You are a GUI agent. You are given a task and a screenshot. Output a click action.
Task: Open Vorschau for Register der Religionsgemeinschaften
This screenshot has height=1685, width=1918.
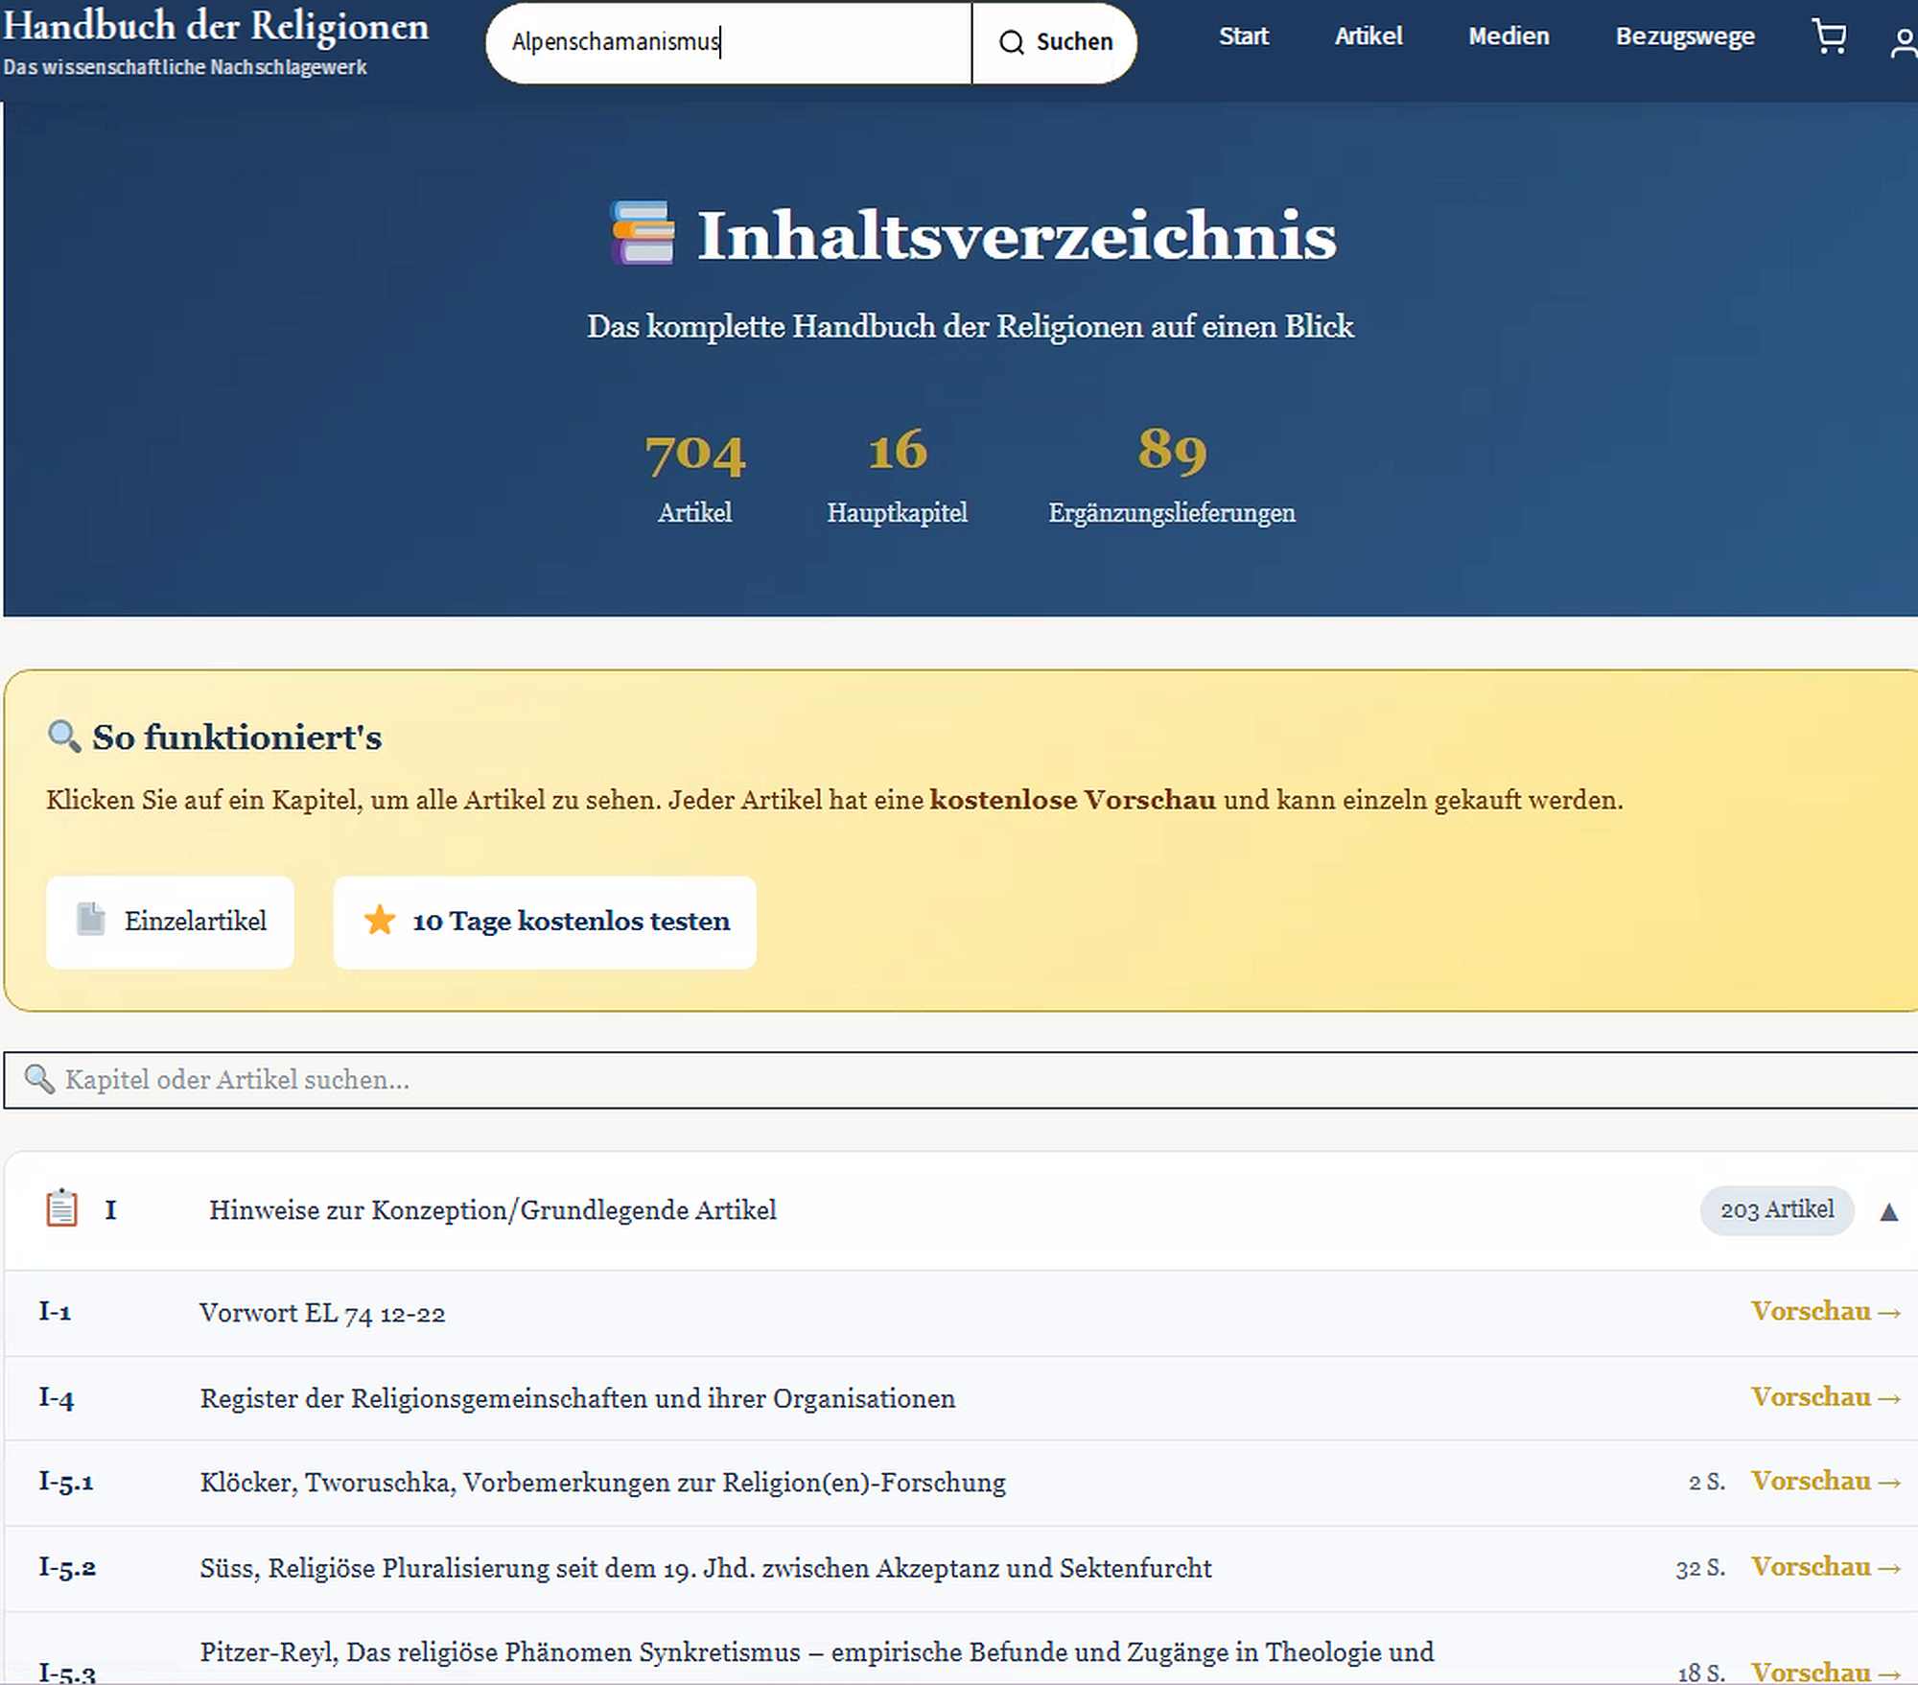click(1825, 1397)
